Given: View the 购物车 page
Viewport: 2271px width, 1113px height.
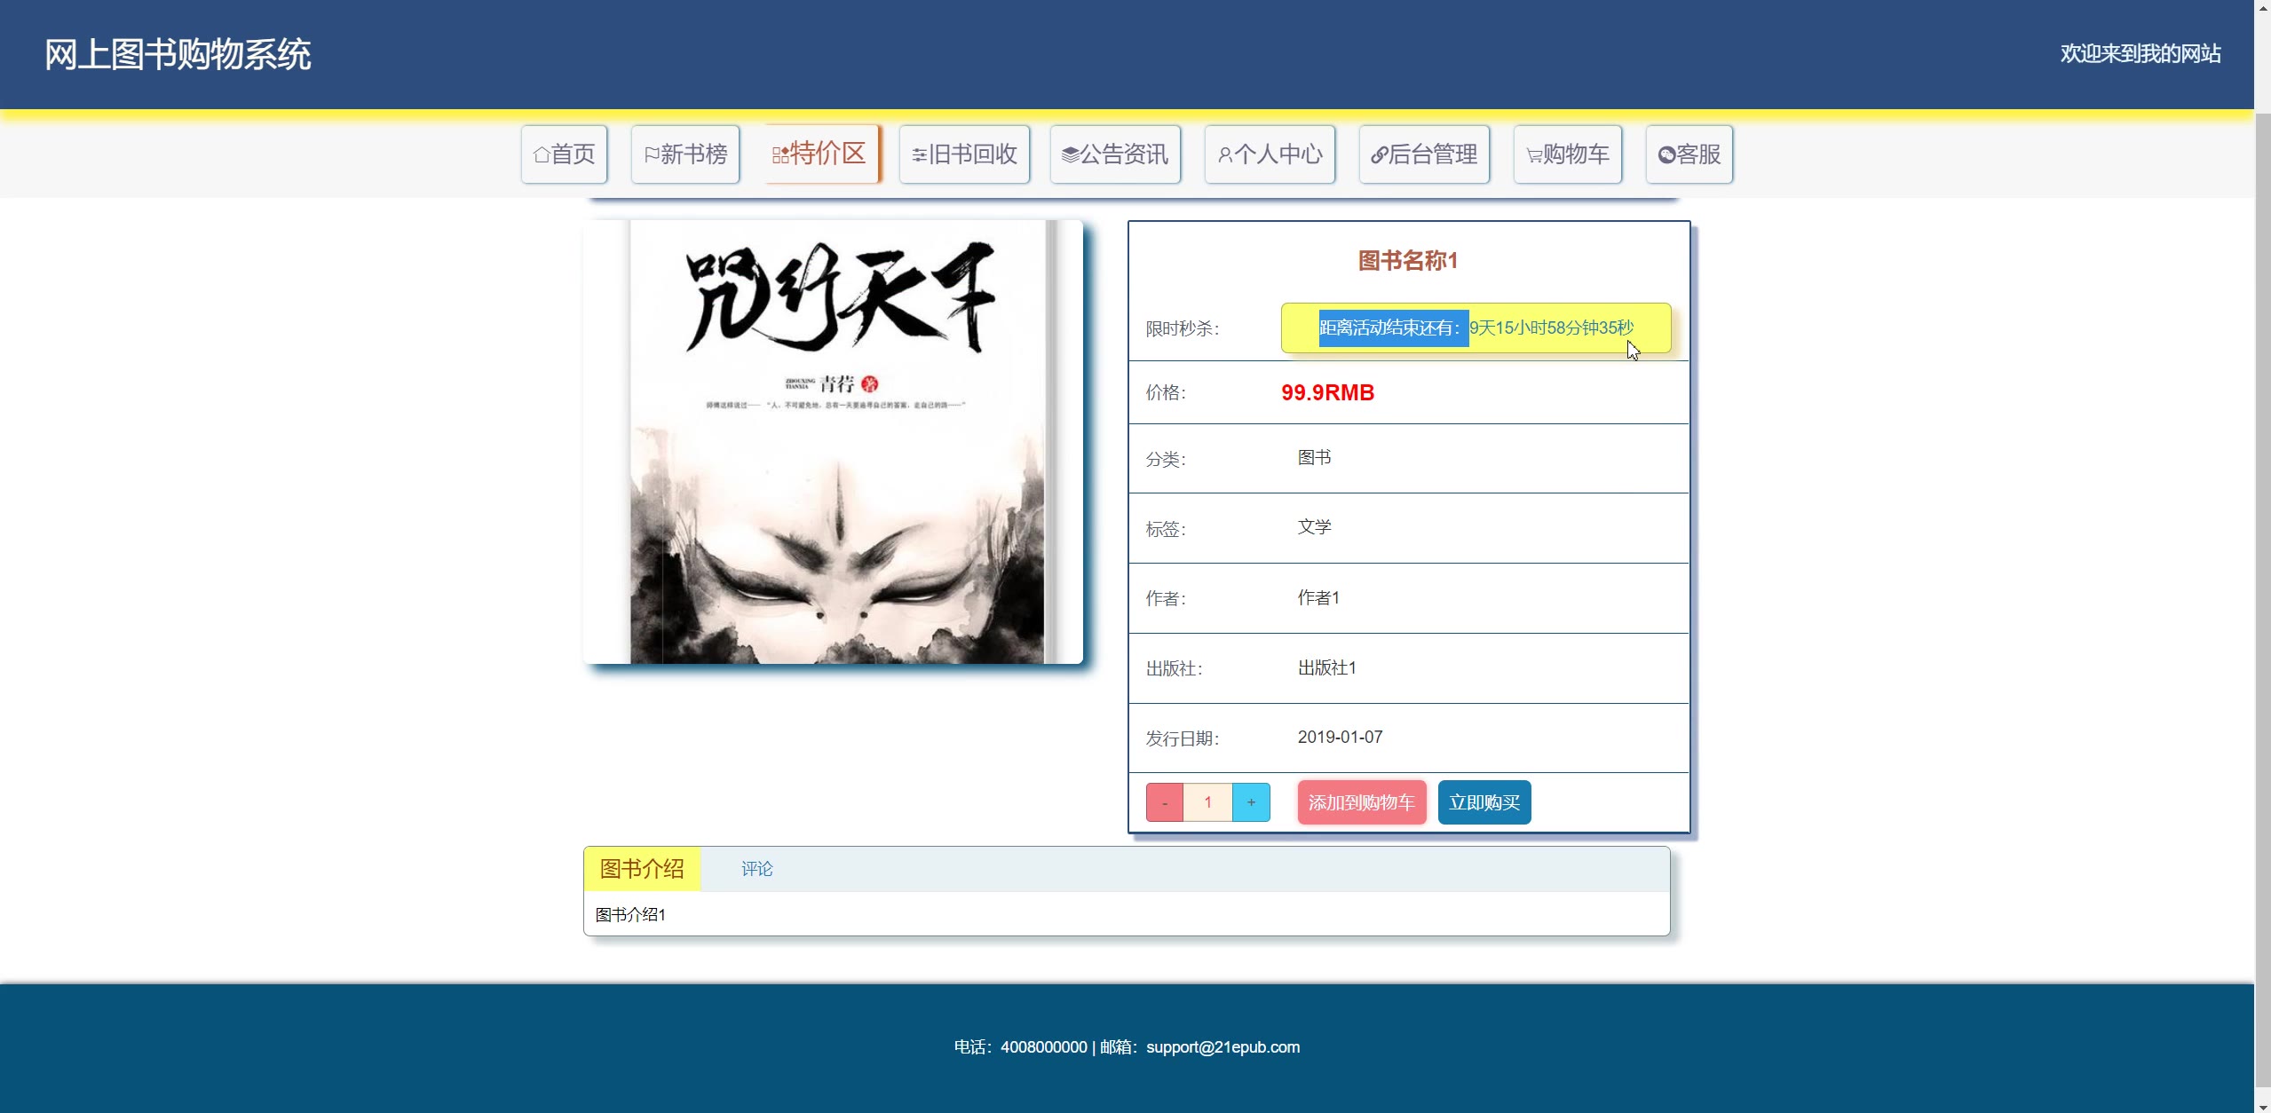Looking at the screenshot, I should [1568, 154].
